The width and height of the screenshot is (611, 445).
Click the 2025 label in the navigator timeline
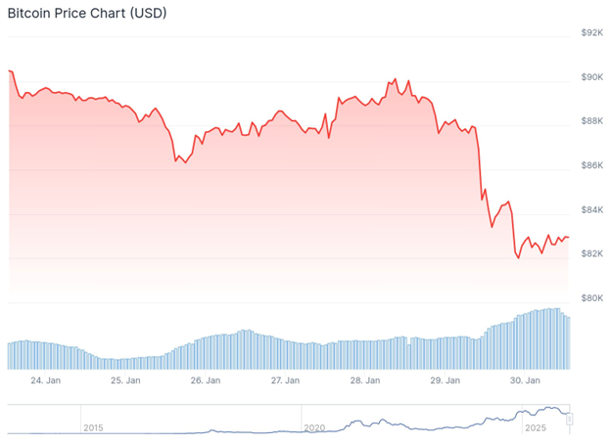pos(535,428)
